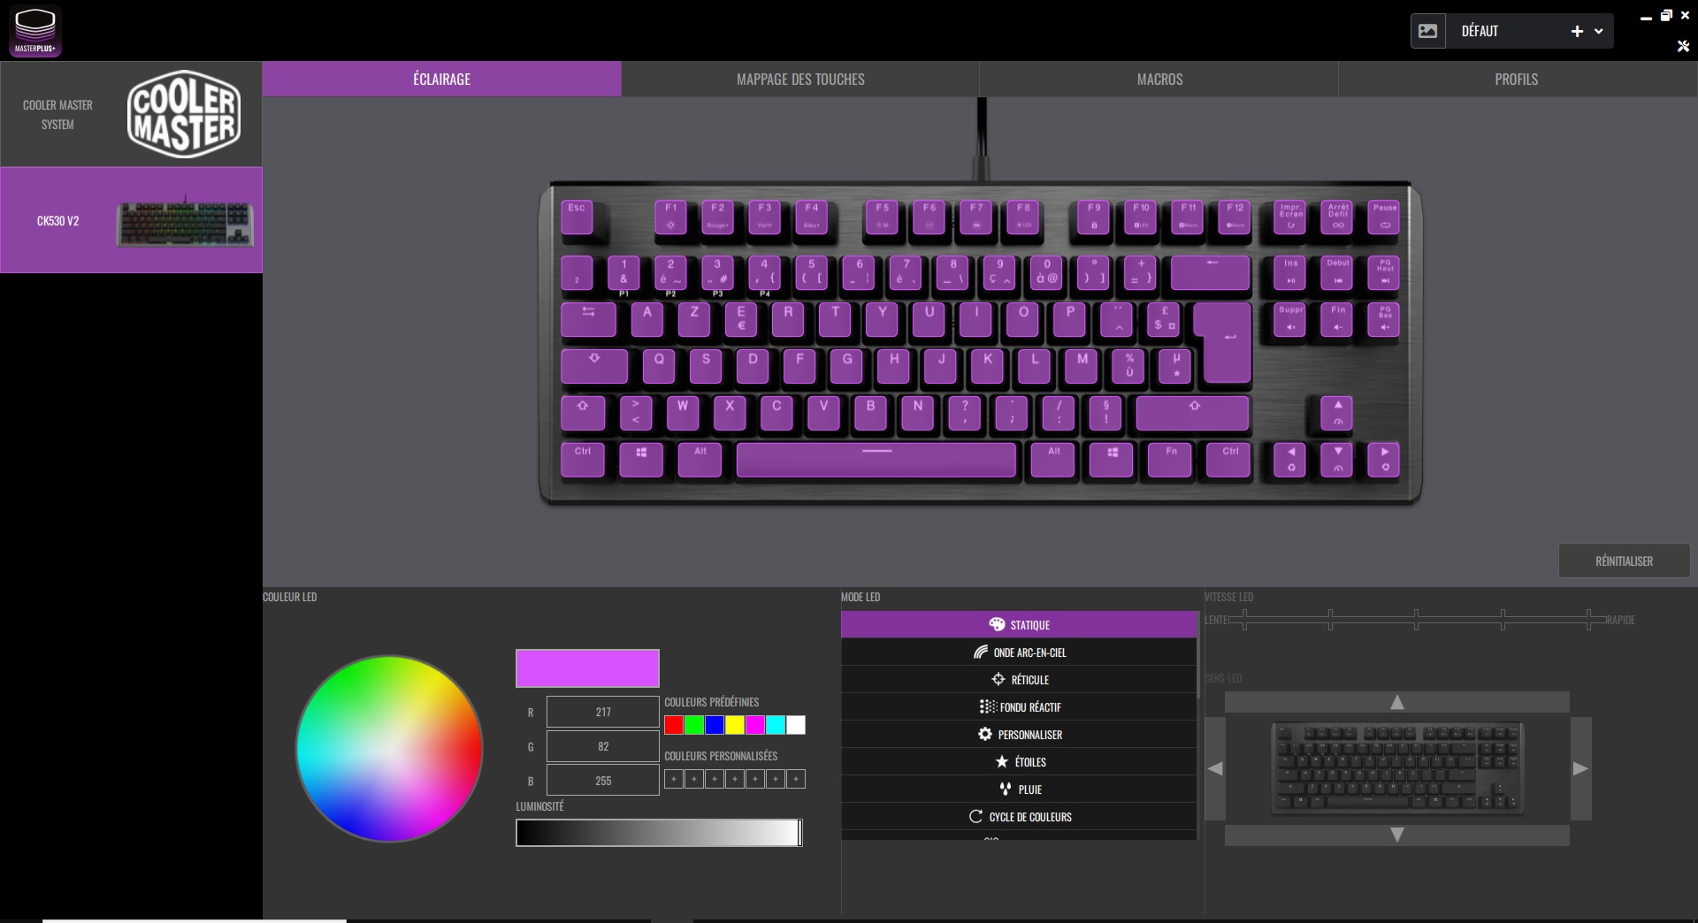Select the Personnaliser LED mode option
The height and width of the screenshot is (923, 1698).
click(x=1019, y=735)
